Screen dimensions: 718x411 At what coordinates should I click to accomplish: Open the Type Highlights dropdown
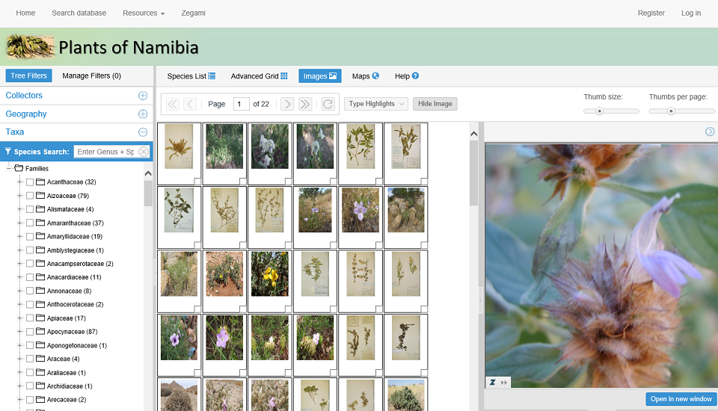[376, 104]
